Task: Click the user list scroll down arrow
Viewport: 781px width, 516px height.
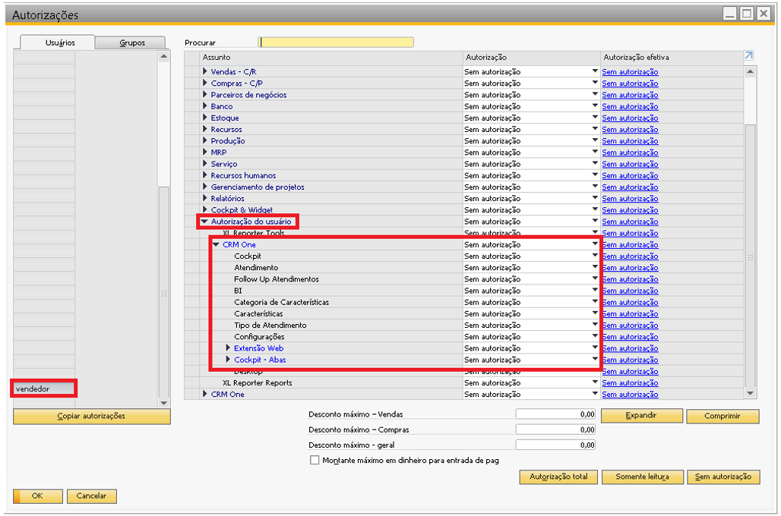Action: [x=164, y=402]
